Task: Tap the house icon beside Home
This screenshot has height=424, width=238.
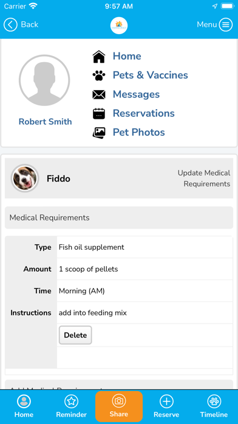Action: point(99,57)
